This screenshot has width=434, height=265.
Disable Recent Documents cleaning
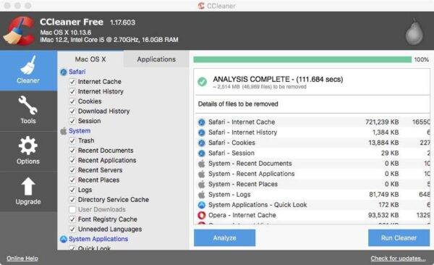pyautogui.click(x=72, y=151)
